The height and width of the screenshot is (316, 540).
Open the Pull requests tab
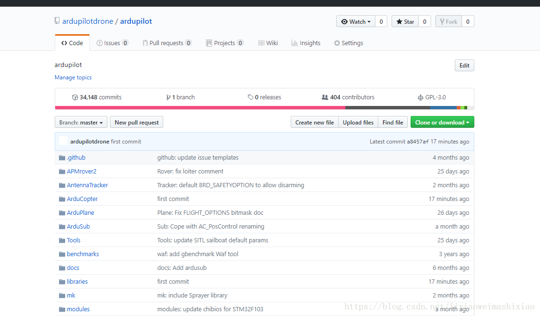pos(167,43)
